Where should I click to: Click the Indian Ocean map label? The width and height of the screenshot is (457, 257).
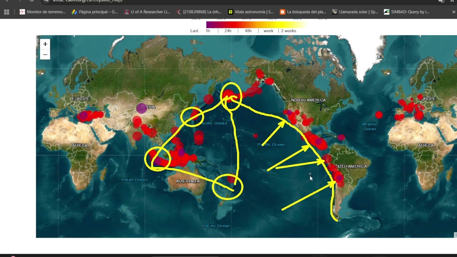coord(134,180)
